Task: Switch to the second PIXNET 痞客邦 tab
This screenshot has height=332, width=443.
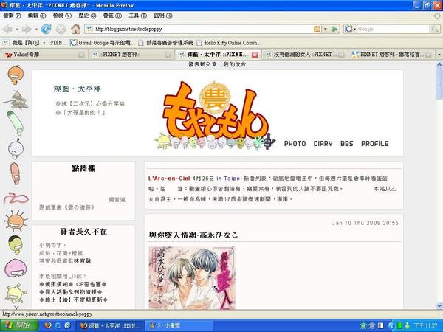Action: [x=131, y=55]
